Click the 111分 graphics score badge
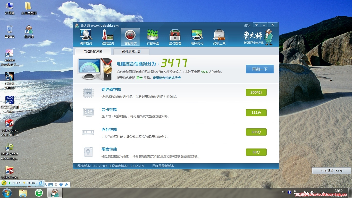 pos(256,113)
